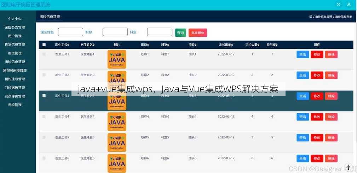Screen dimensions: 357x173
Task: Click 查看 for 医生工号1 row
Action: click(x=303, y=55)
